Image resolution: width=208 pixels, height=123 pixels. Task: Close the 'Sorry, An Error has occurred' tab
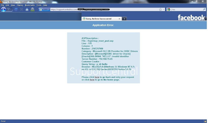(119, 19)
